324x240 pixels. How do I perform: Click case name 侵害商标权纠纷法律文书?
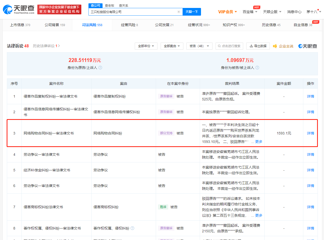click(43, 207)
